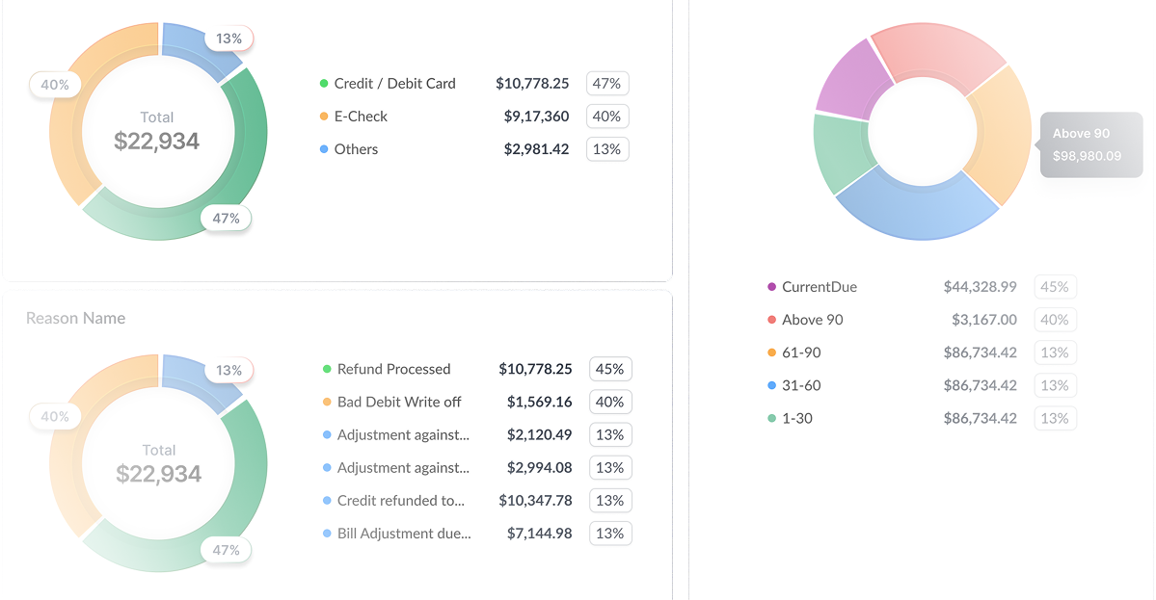Click the Reason Name panel heading
This screenshot has height=600, width=1156.
pos(75,318)
